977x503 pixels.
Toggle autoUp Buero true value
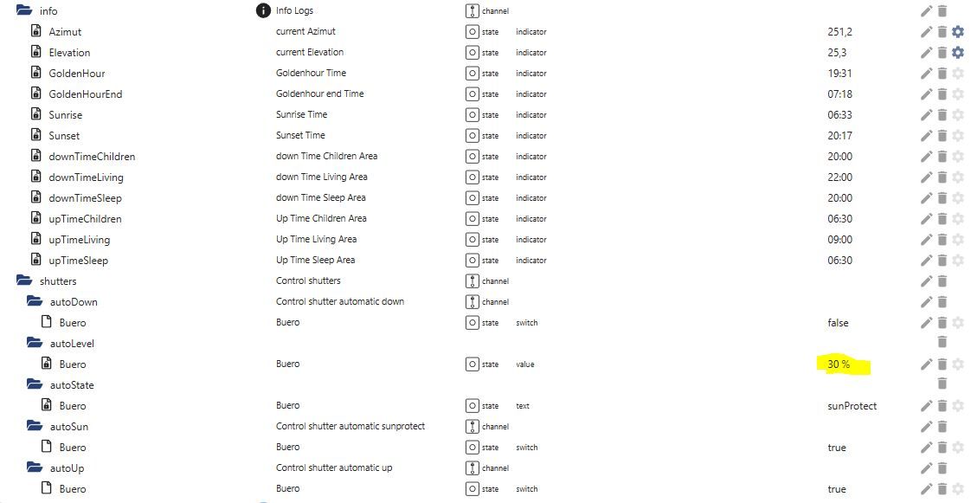point(837,489)
